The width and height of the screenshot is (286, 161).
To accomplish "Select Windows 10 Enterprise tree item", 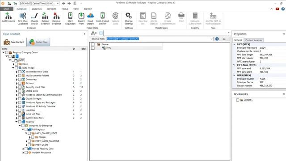I will tap(41, 126).
